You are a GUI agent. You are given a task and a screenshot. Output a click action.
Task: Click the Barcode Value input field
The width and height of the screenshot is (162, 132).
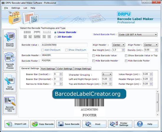pyautogui.click(x=65, y=45)
